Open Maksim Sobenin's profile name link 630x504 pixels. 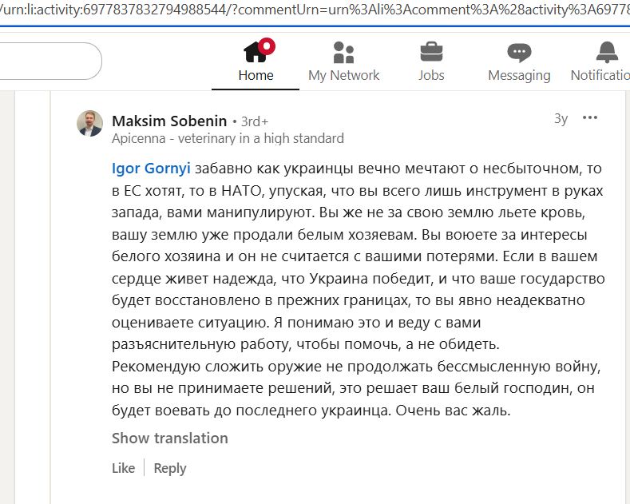[169, 121]
